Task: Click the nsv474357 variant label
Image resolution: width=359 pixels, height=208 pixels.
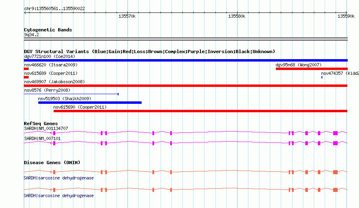Action: pos(340,73)
